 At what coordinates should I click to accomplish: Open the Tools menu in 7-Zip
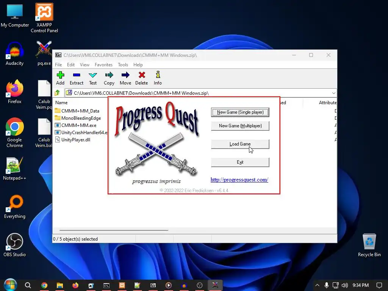[123, 64]
